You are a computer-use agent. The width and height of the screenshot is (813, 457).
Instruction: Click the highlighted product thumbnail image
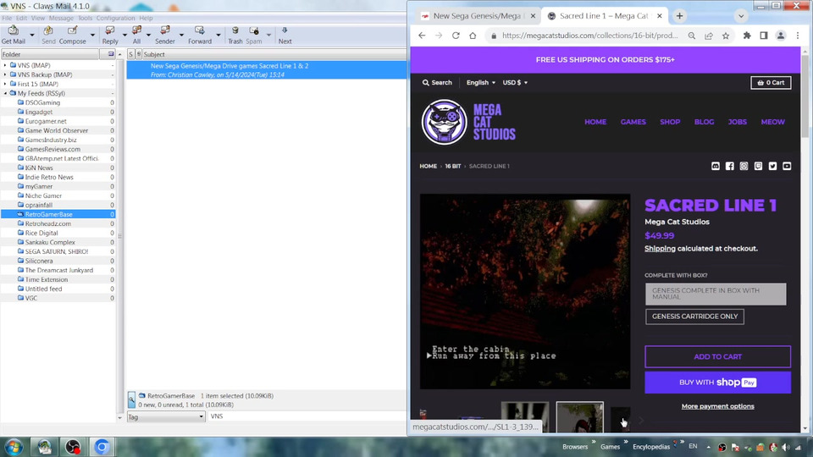579,417
